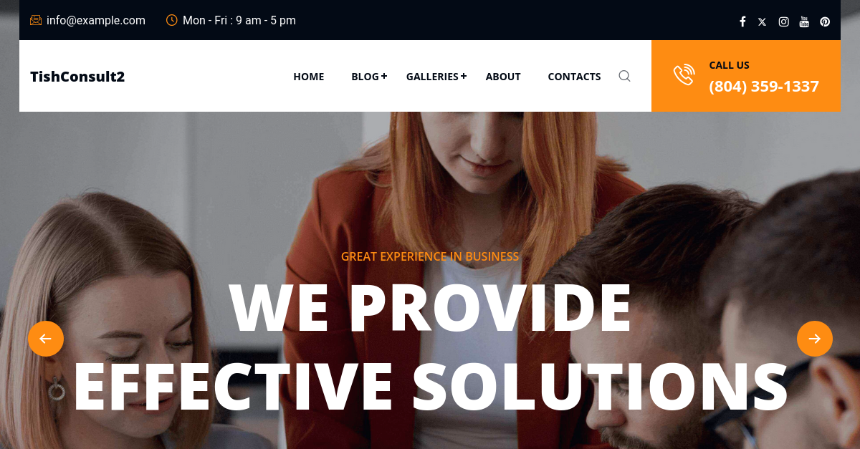Screen dimensions: 860x449
Task: Expand the Galleries submenu plus sign
Action: [x=464, y=76]
